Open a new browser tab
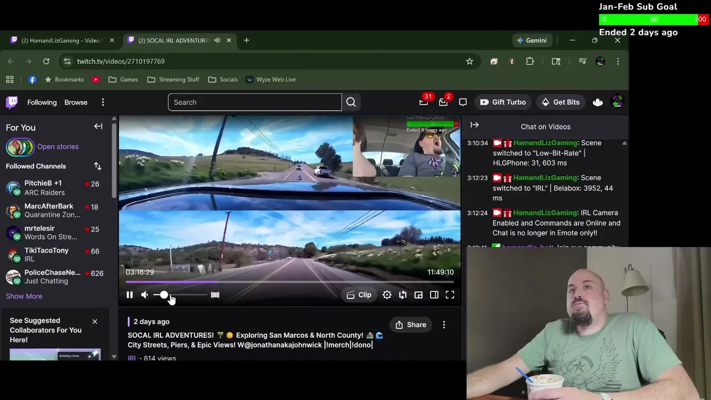The image size is (711, 400). [247, 41]
